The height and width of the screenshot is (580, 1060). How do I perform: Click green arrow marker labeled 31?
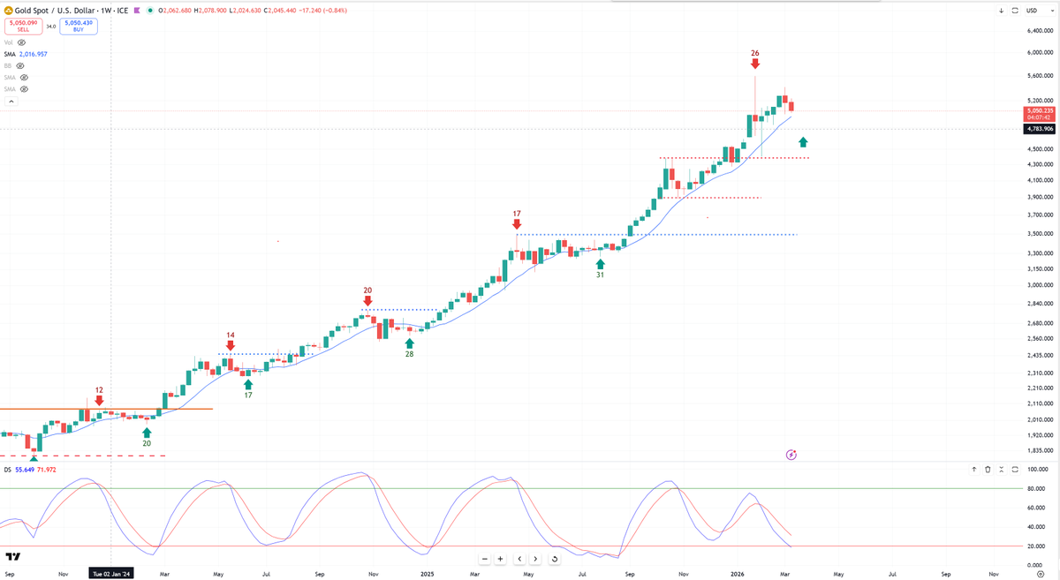601,263
